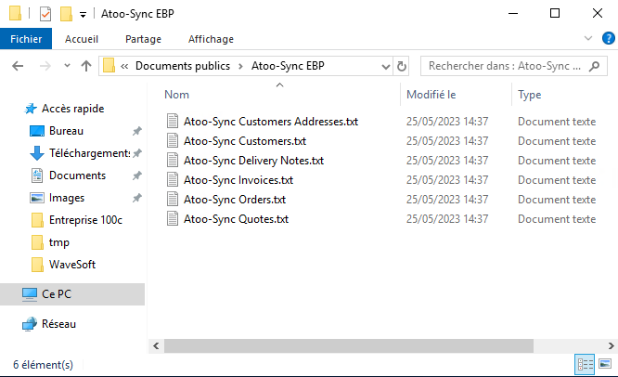Select the Atoo-Sync Invoices.txt file
The height and width of the screenshot is (377, 618).
(x=238, y=180)
